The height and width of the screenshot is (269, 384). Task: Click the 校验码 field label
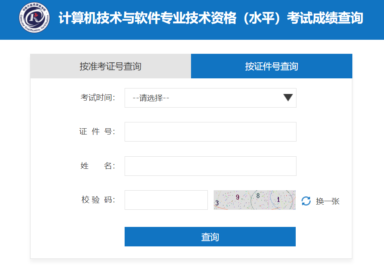98,200
